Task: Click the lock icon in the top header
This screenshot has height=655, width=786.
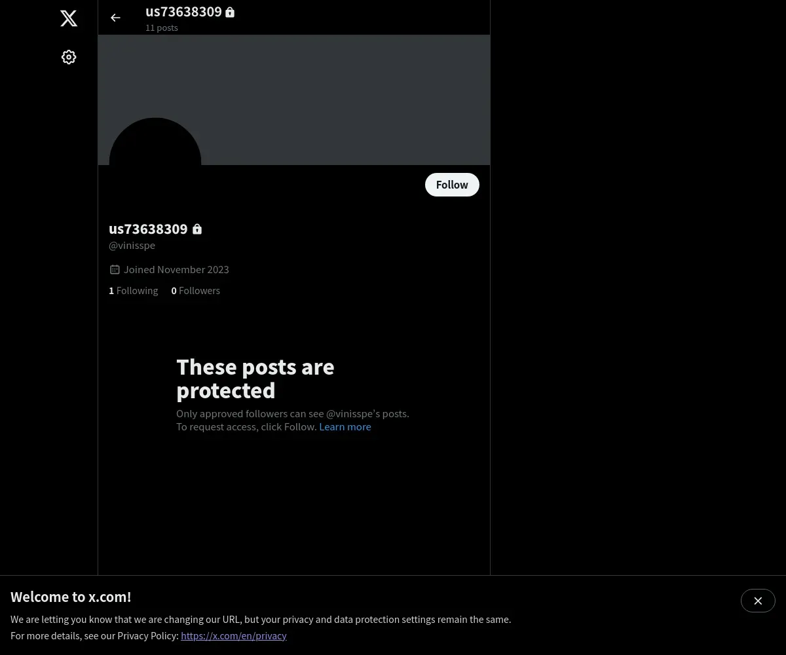Action: pos(230,12)
